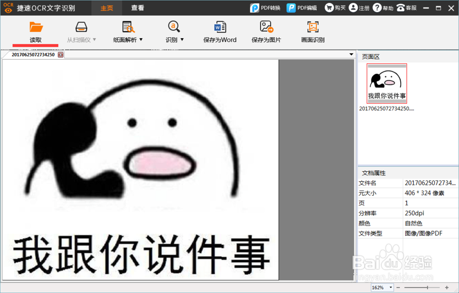This screenshot has height=293, width=459.
Task: Click the zoom in plus button
Action: click(x=447, y=287)
